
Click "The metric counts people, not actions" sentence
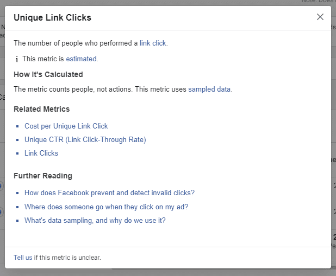point(73,89)
